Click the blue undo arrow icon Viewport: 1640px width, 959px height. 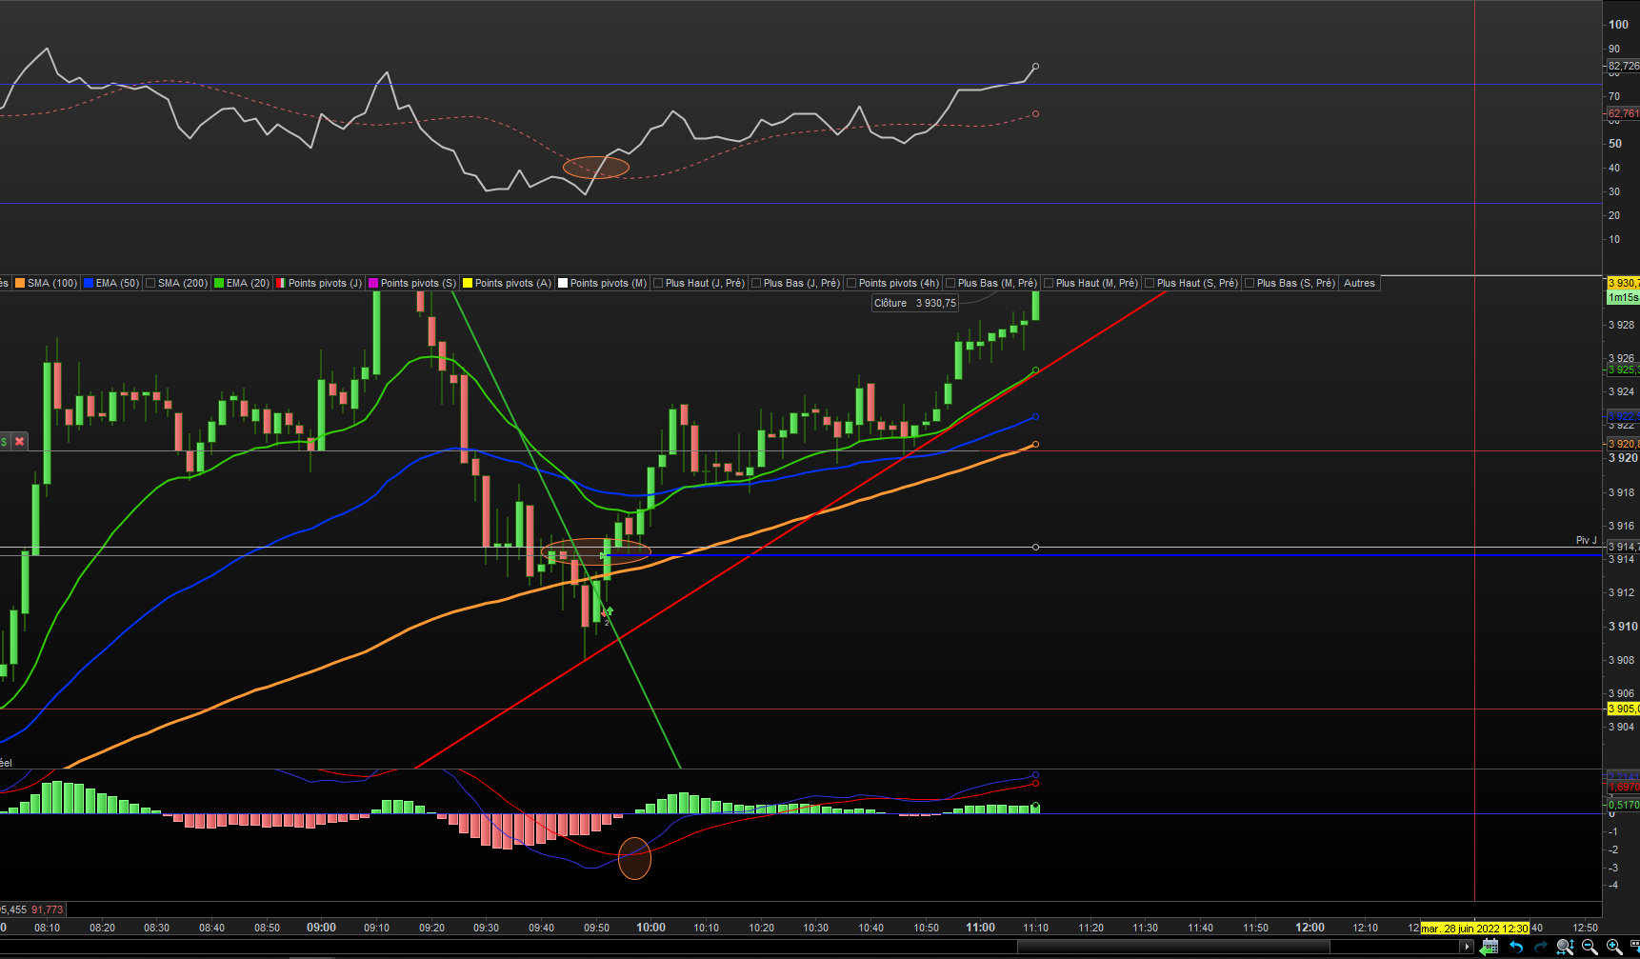(1516, 947)
